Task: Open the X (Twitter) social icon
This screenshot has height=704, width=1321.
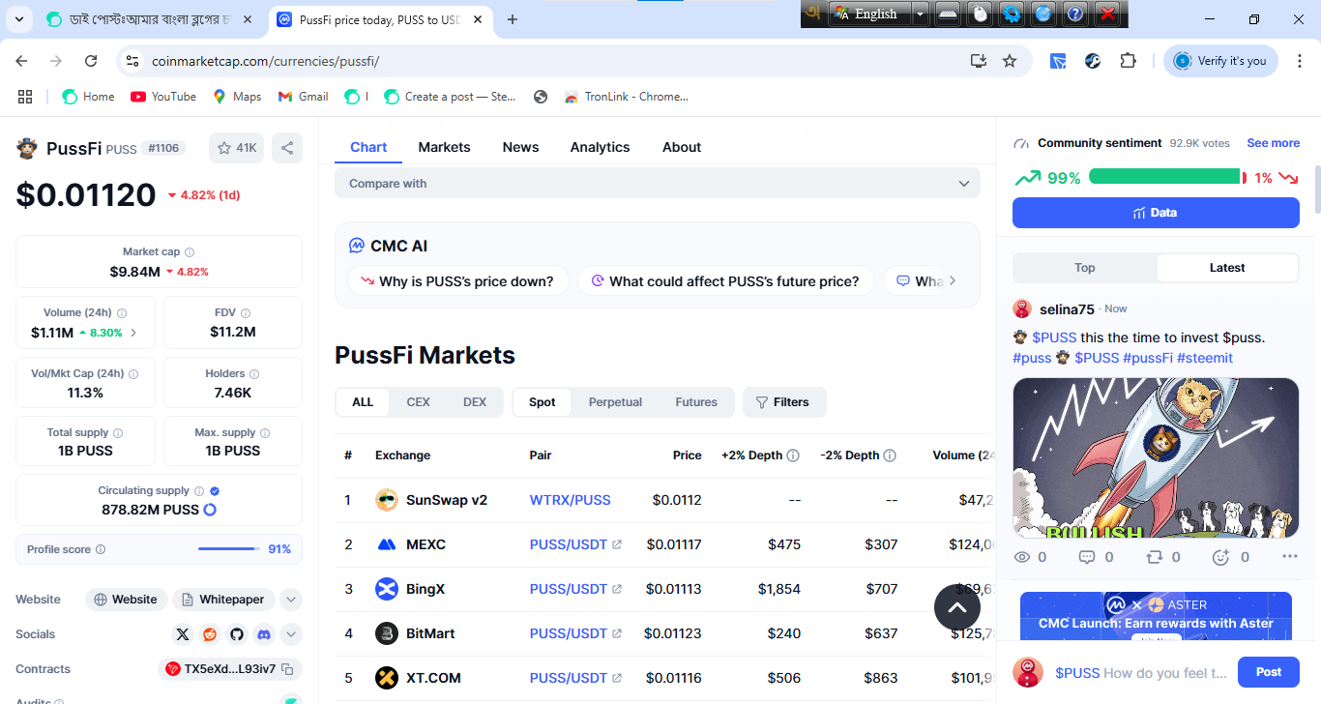Action: click(183, 634)
